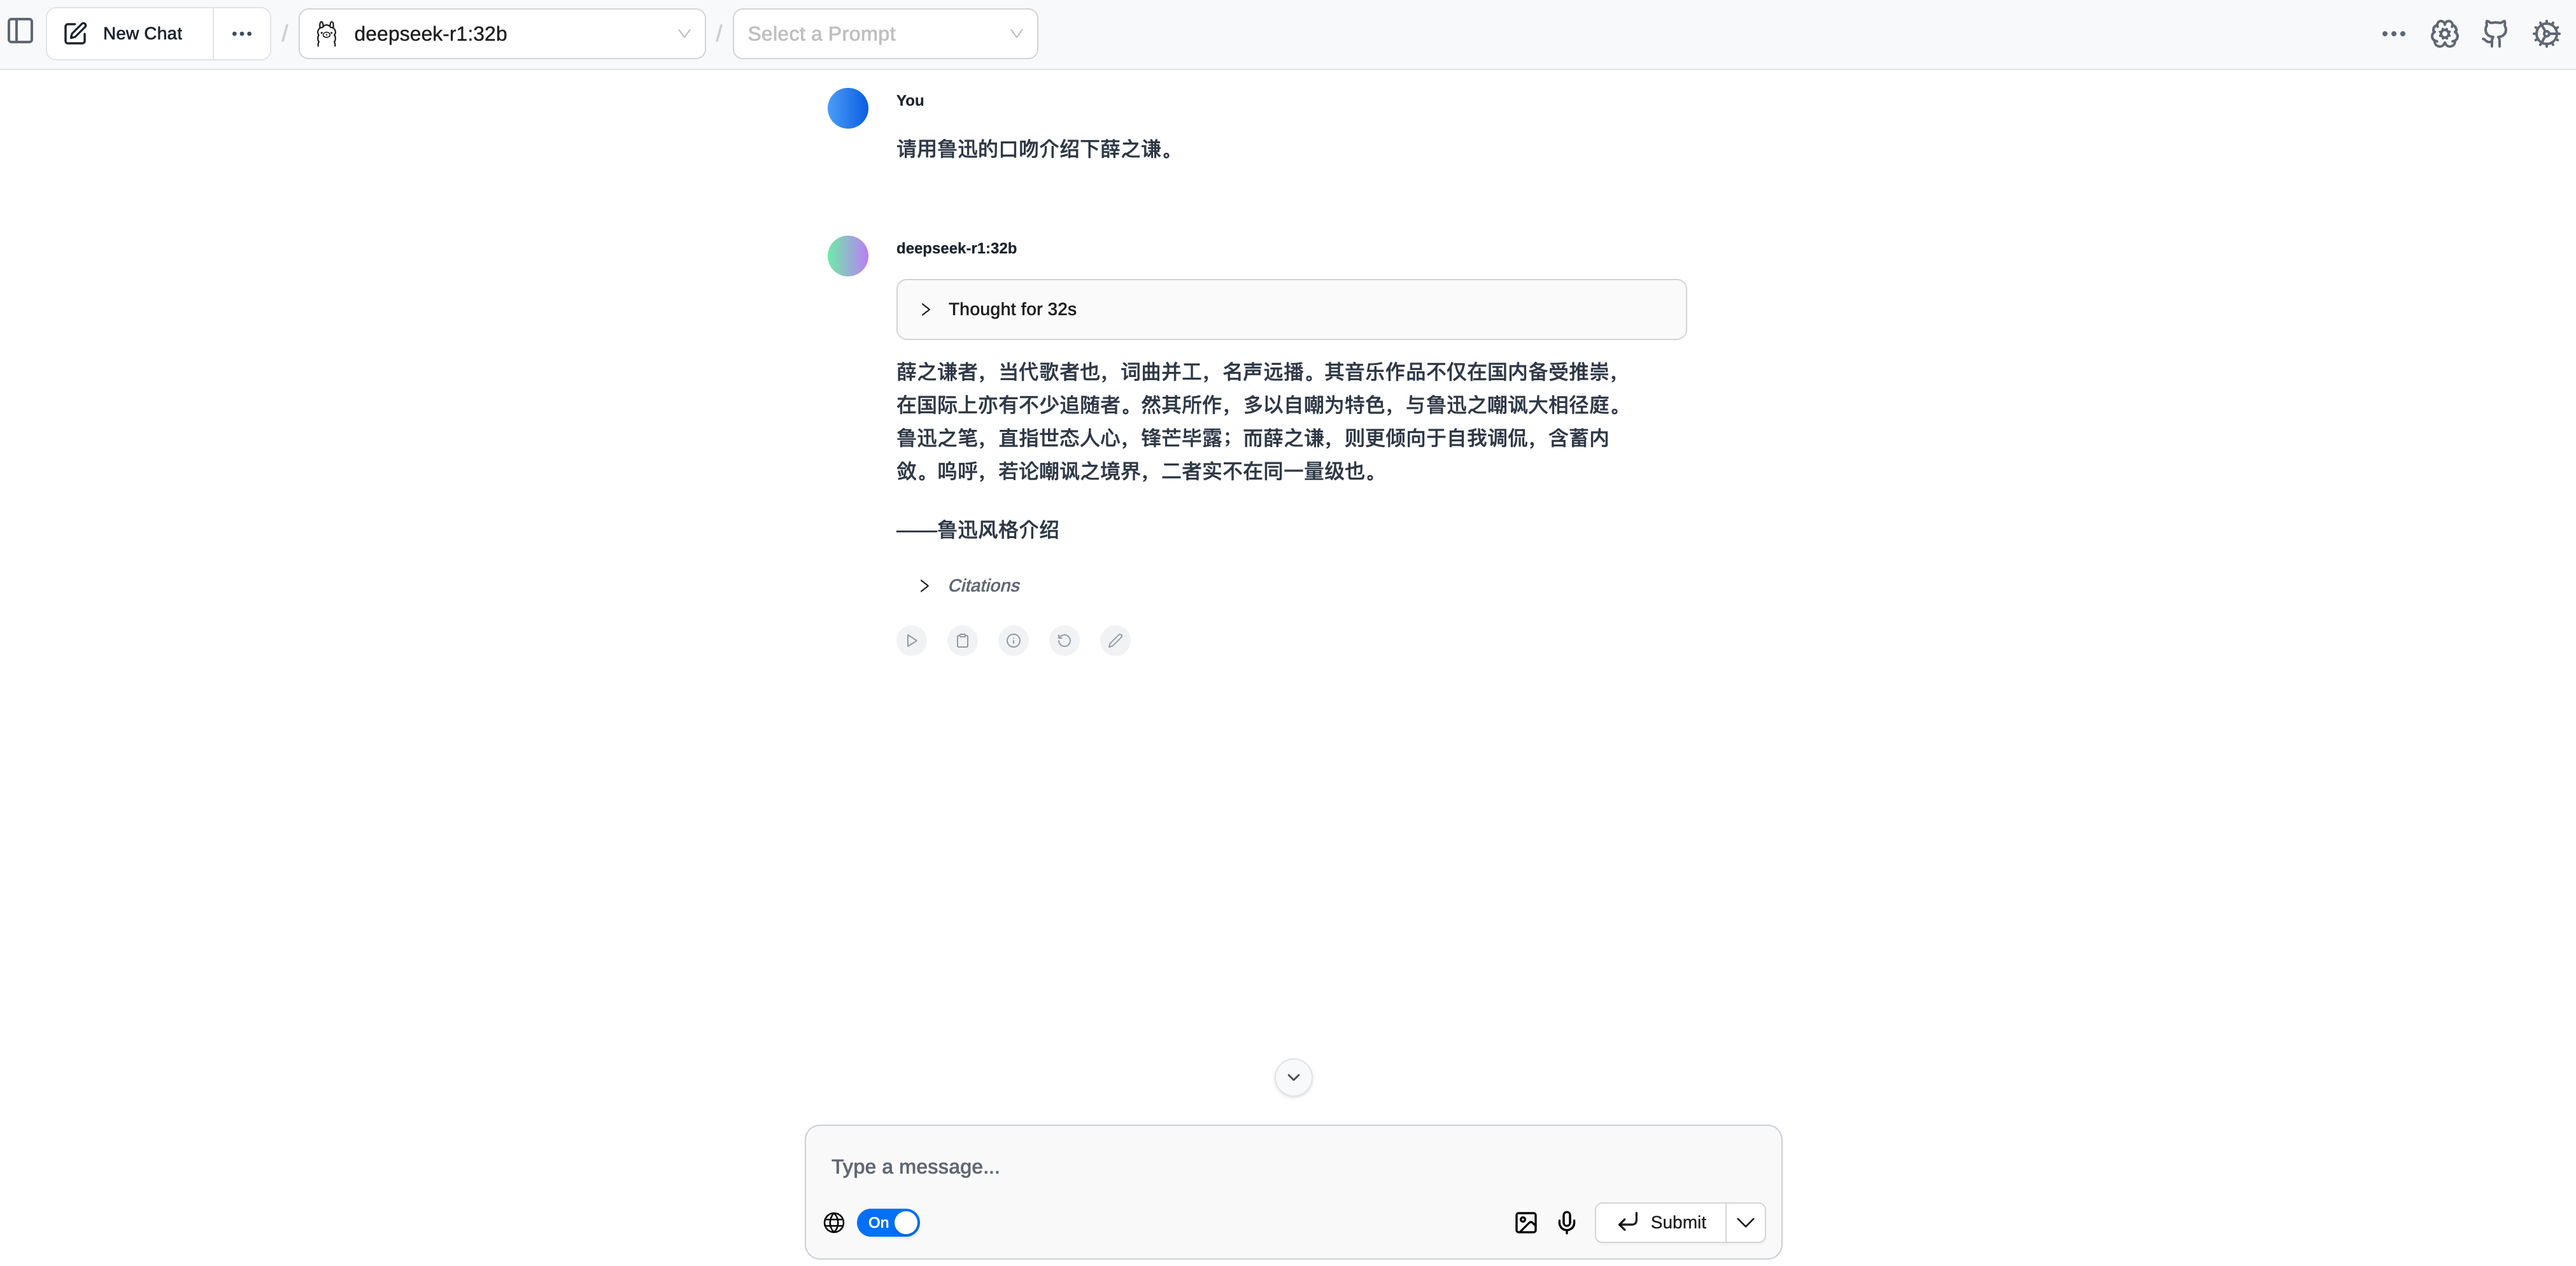The image size is (2576, 1266).
Task: Click the New Chat button
Action: (x=124, y=34)
